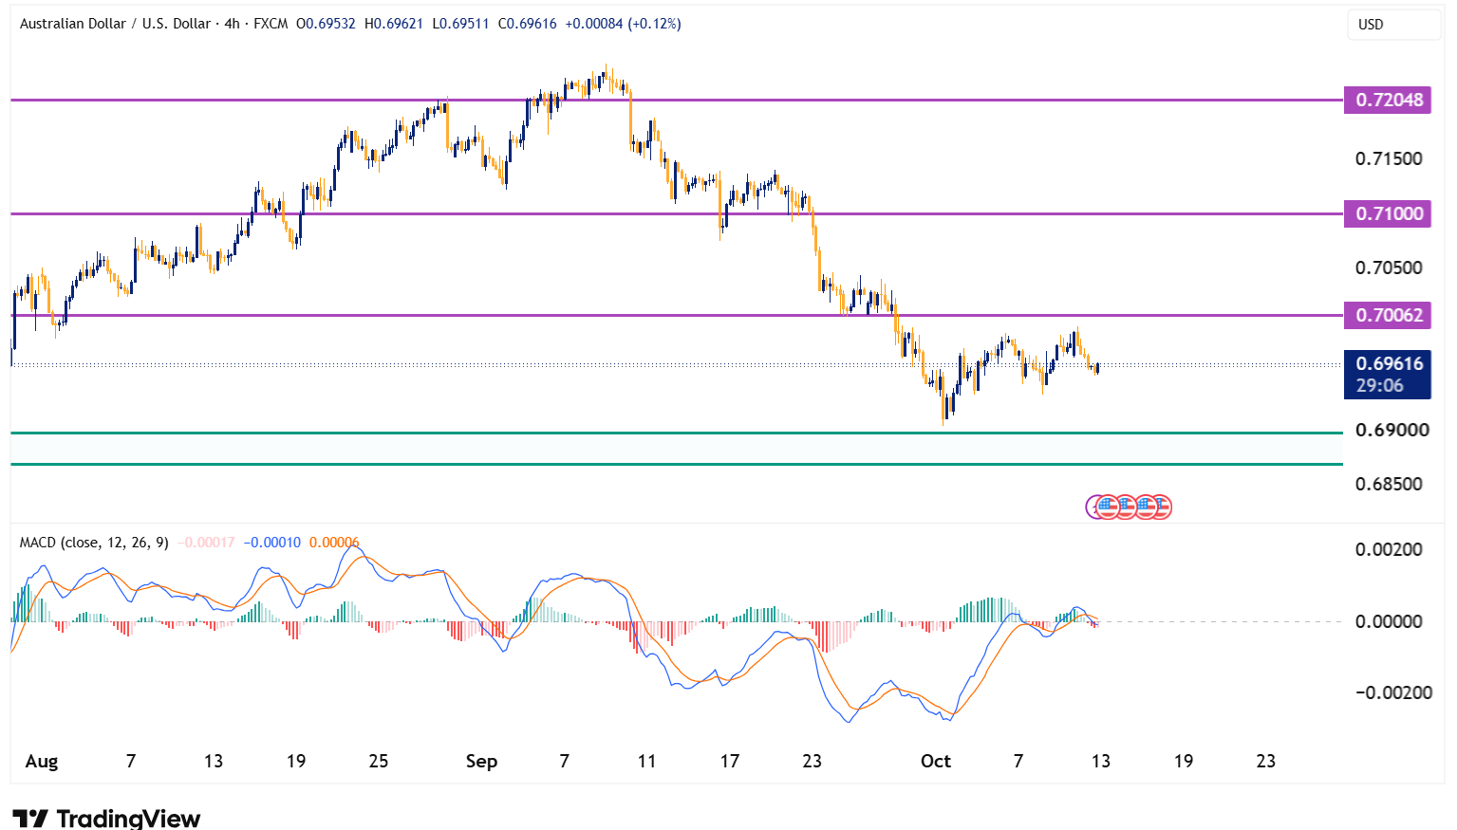
Task: Click the 0.68500 price axis value
Action: 1389,484
